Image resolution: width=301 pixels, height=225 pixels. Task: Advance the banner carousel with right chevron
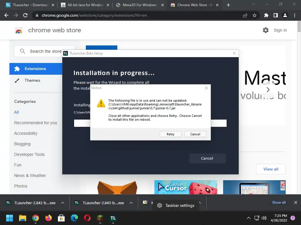[x=268, y=89]
